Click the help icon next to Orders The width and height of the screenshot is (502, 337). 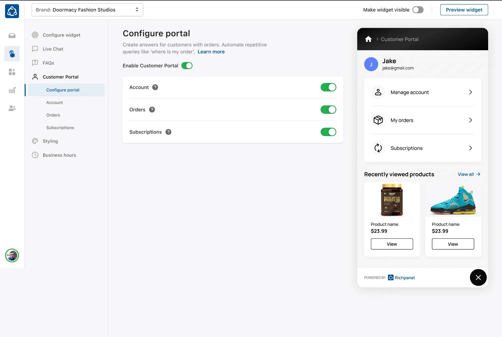pyautogui.click(x=152, y=110)
